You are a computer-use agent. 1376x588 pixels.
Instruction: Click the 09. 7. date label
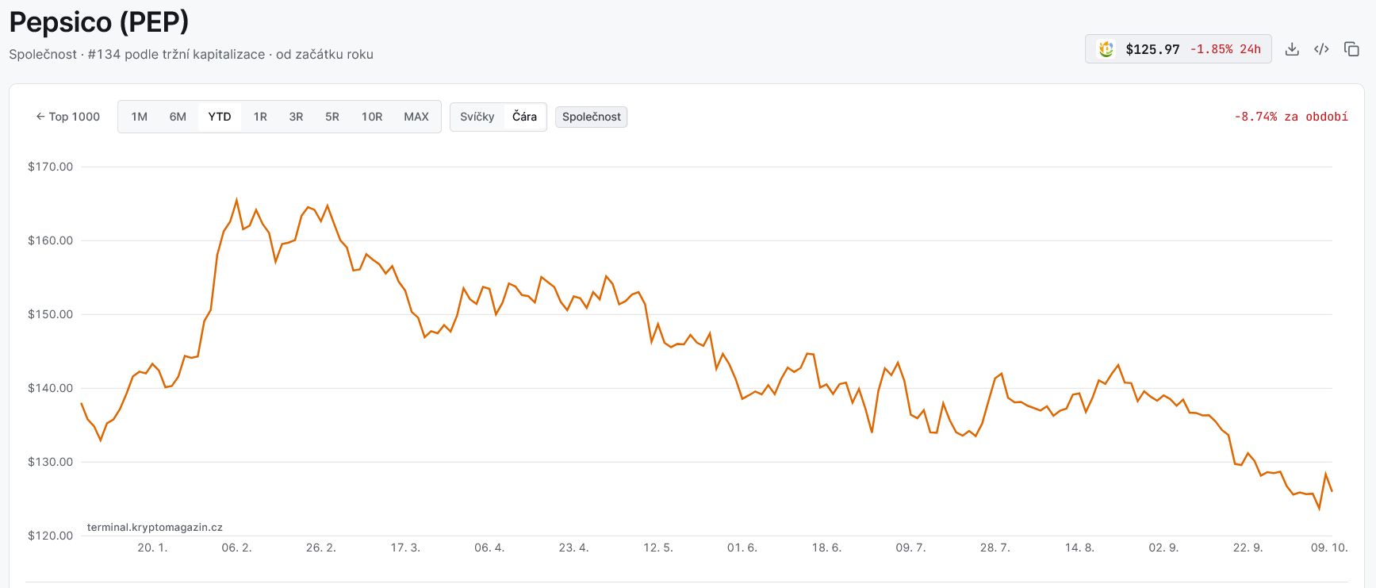pyautogui.click(x=910, y=548)
